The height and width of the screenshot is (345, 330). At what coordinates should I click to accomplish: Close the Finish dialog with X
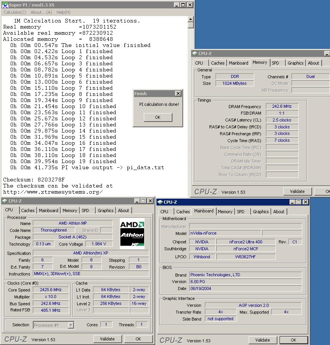pos(178,94)
